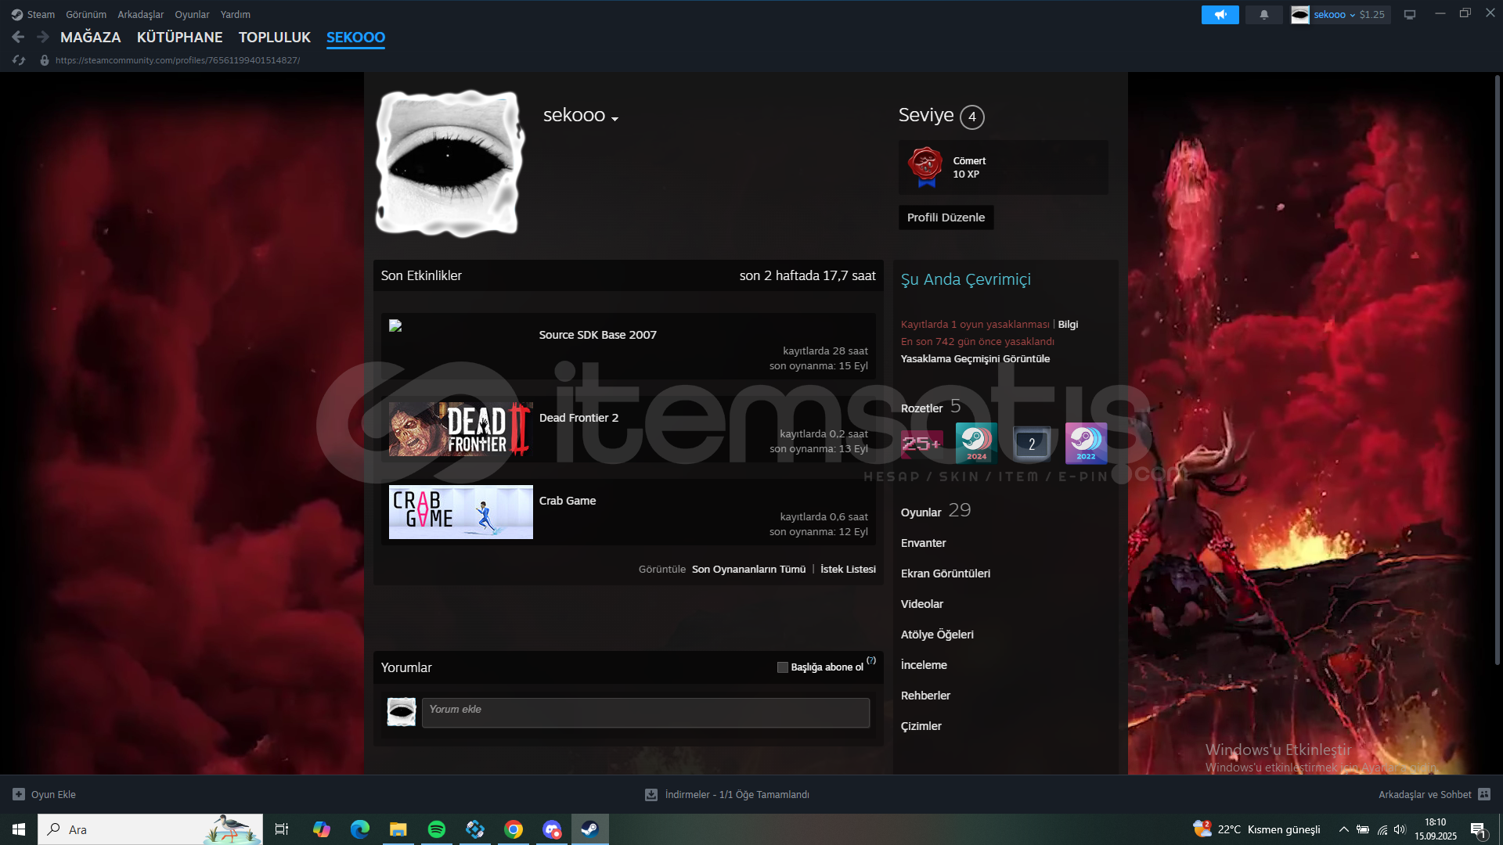
Task: Click the padlock icon beside the URL
Action: 45,60
